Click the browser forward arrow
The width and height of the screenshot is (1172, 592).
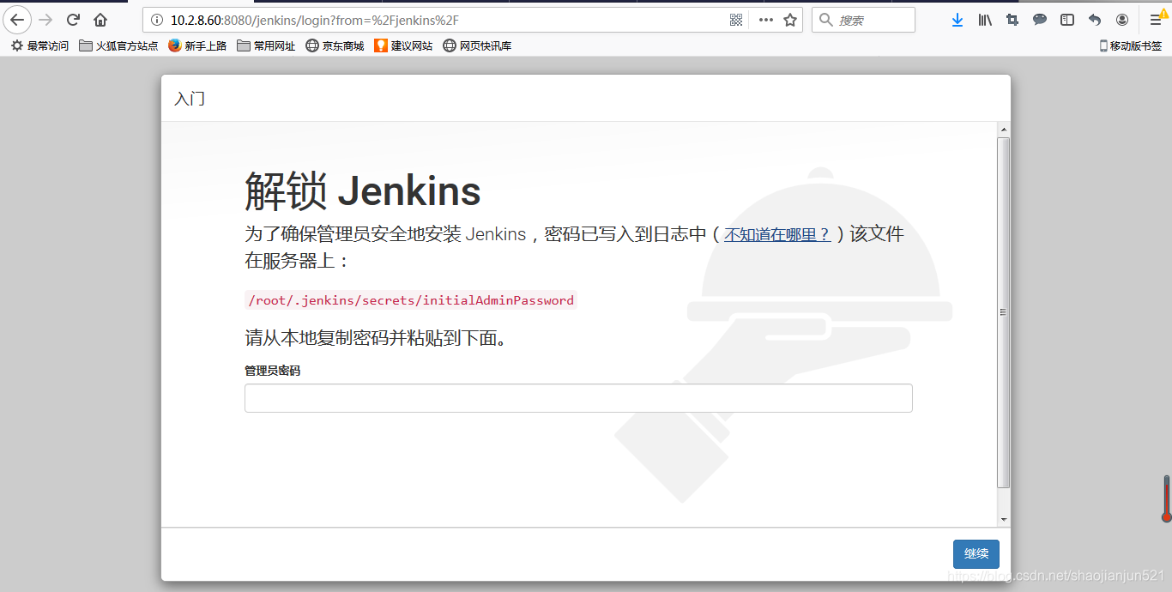click(45, 20)
